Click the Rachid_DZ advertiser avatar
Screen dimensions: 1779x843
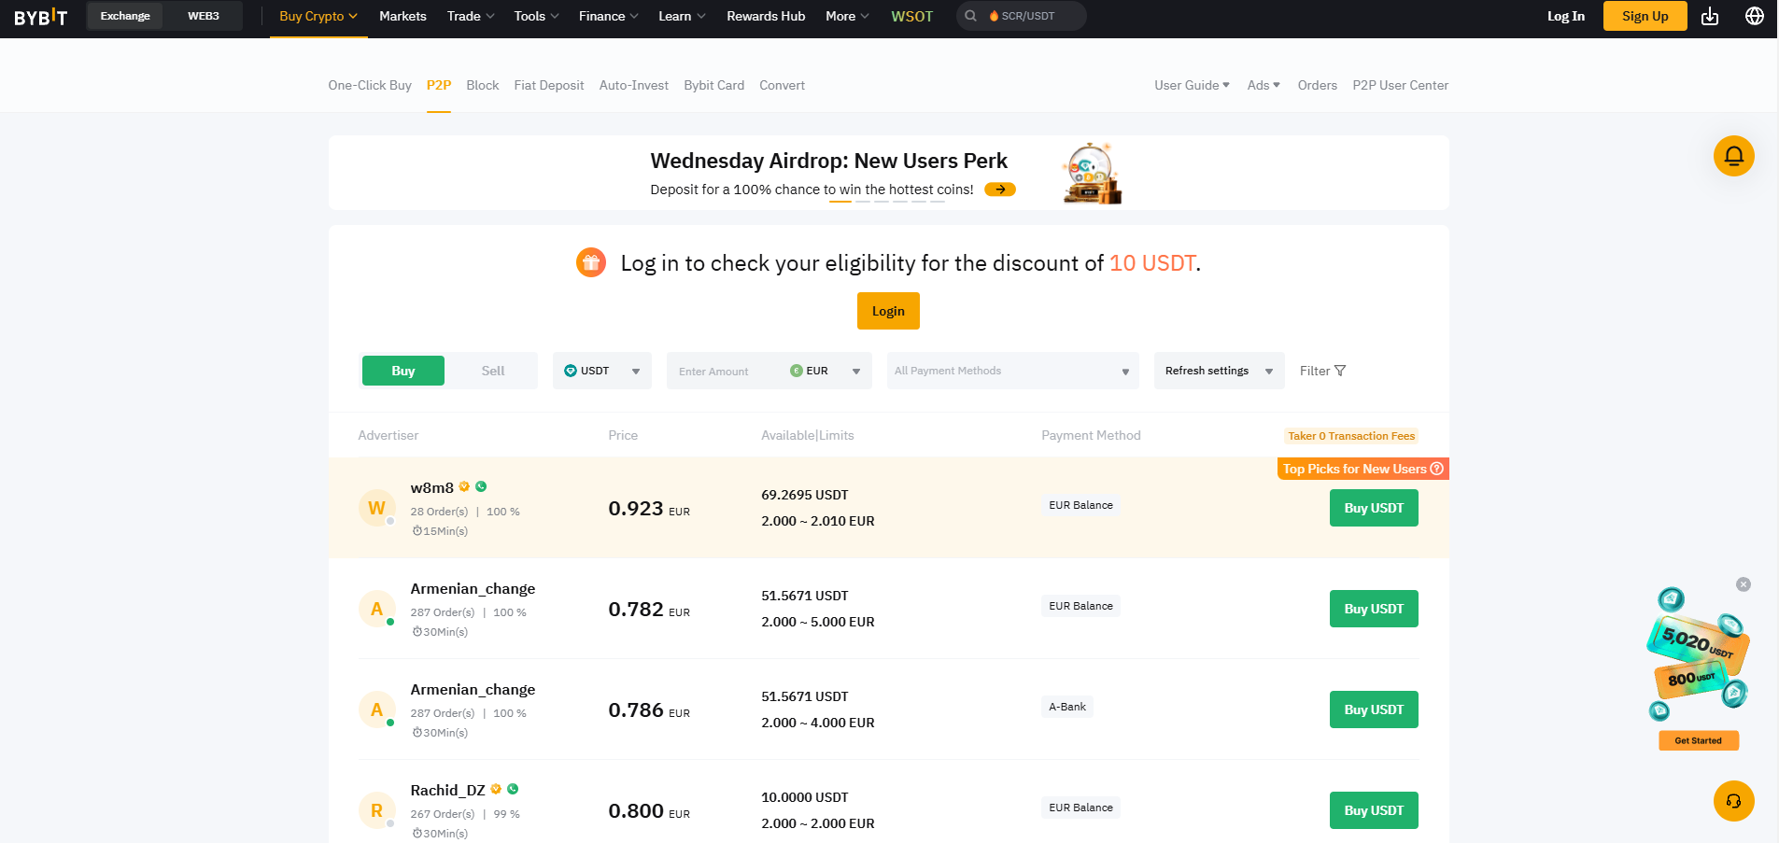click(x=376, y=810)
